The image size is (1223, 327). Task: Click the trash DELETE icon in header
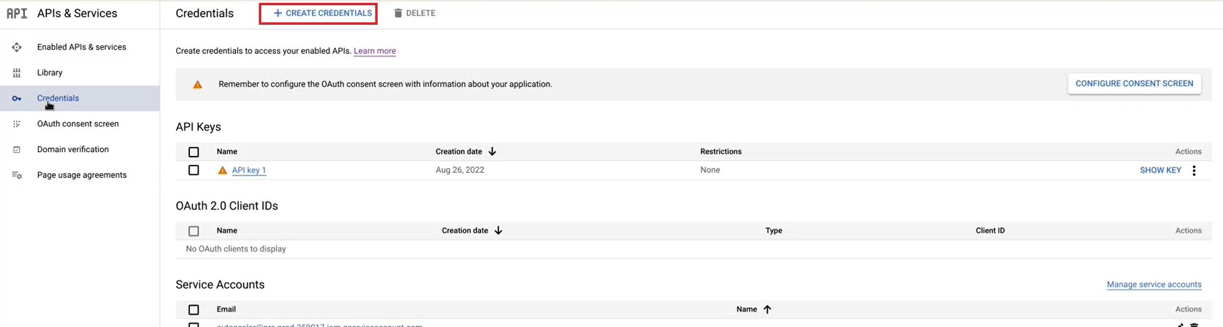coord(398,13)
